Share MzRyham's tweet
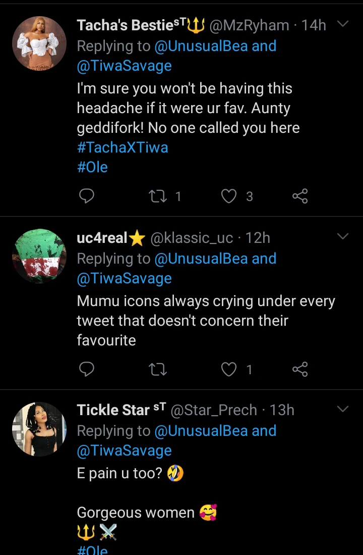Screen dimensions: 363x555 300,196
